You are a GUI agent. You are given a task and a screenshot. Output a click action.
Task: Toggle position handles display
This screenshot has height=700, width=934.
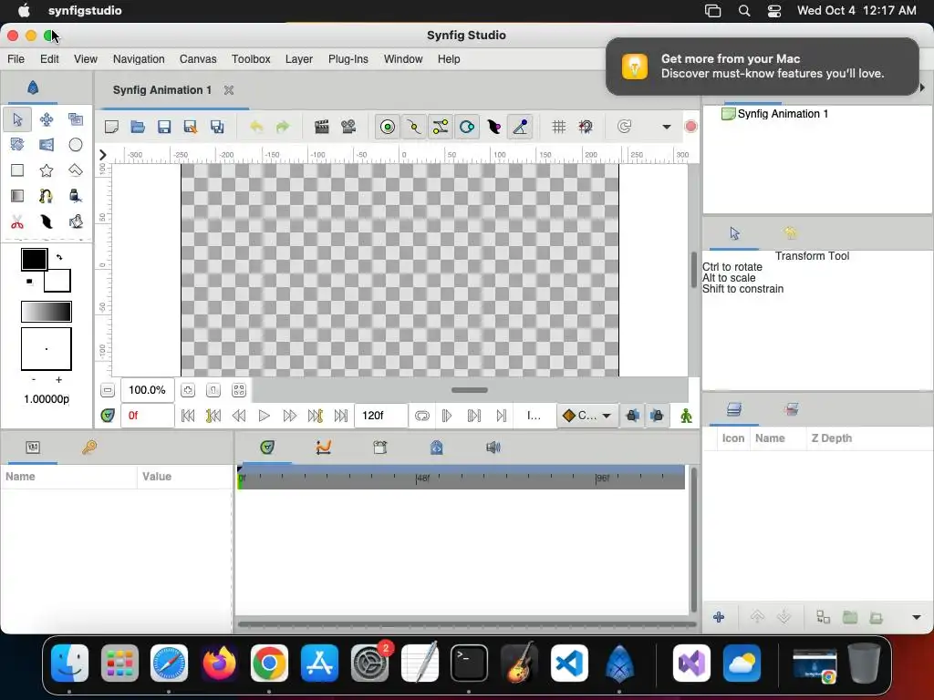388,127
